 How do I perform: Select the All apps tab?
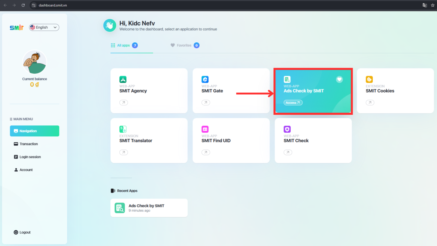[123, 45]
